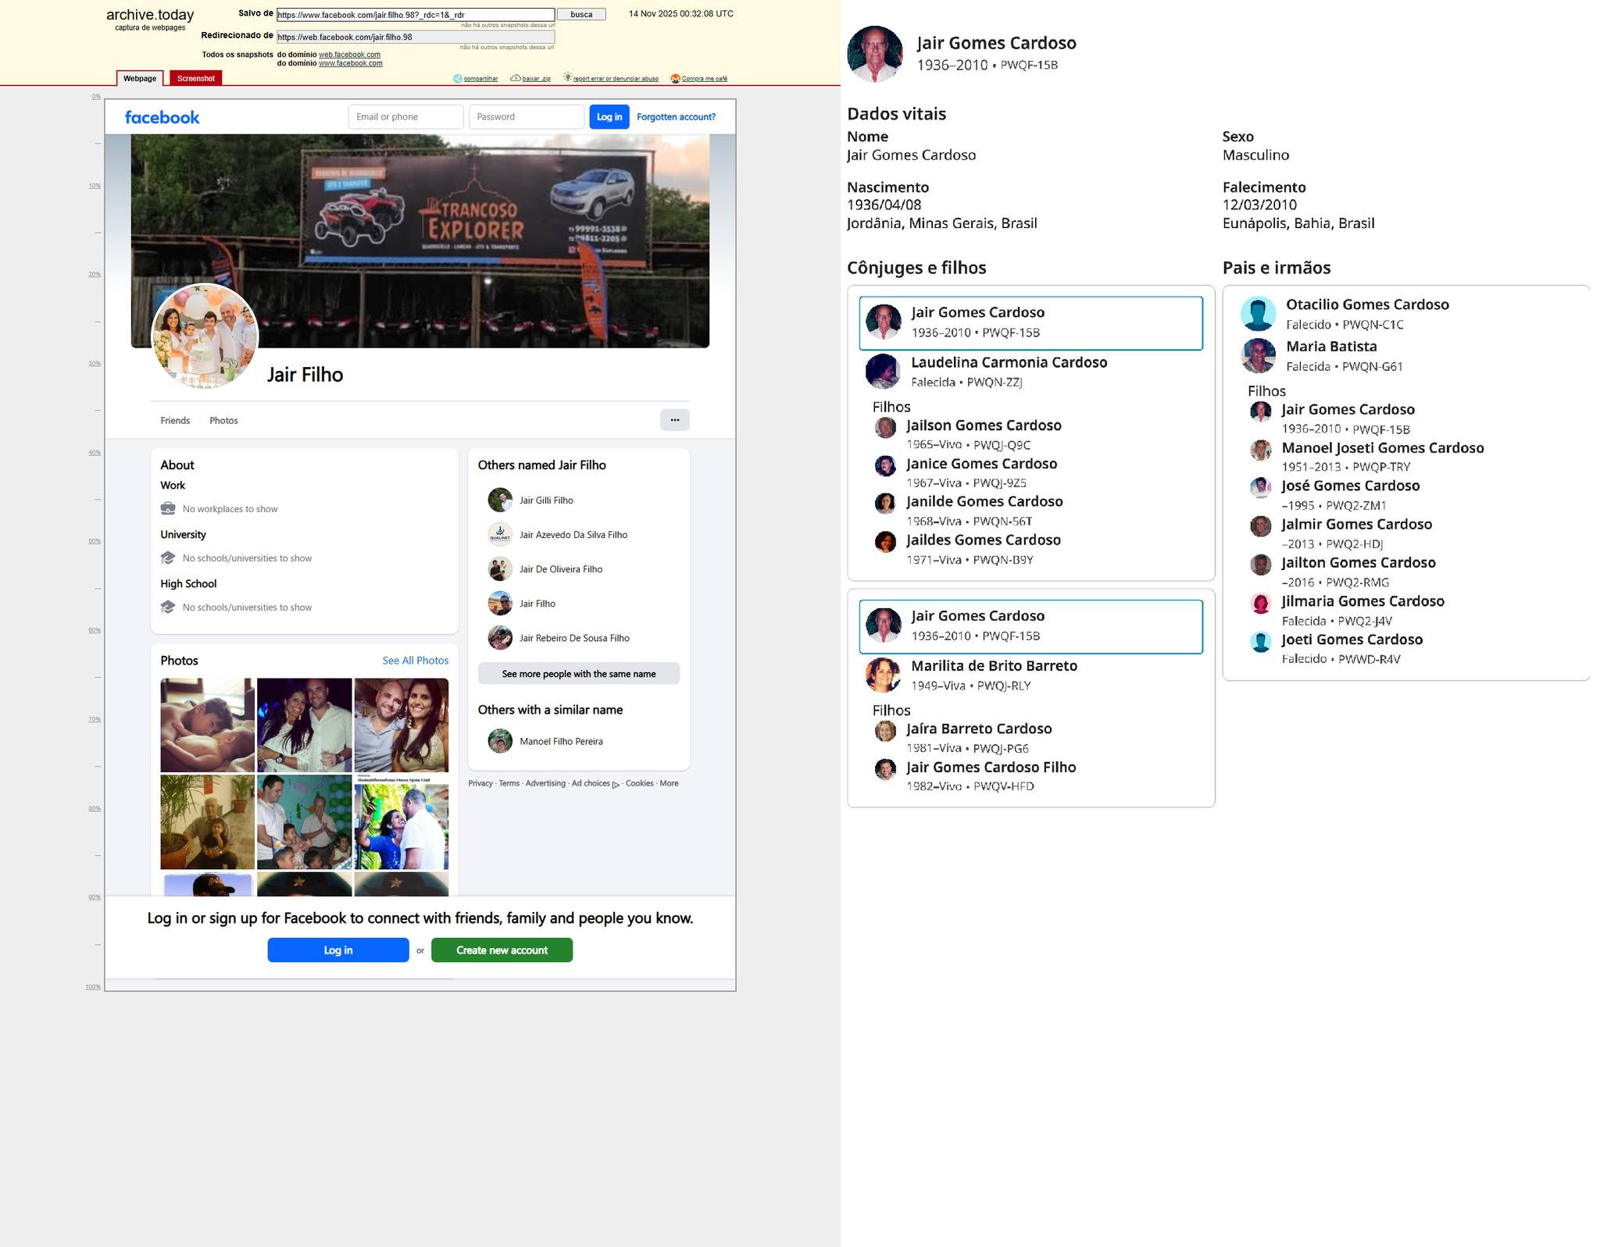Screen dimensions: 1600x1247
Task: Click the 50% page position marker
Action: tap(95, 541)
